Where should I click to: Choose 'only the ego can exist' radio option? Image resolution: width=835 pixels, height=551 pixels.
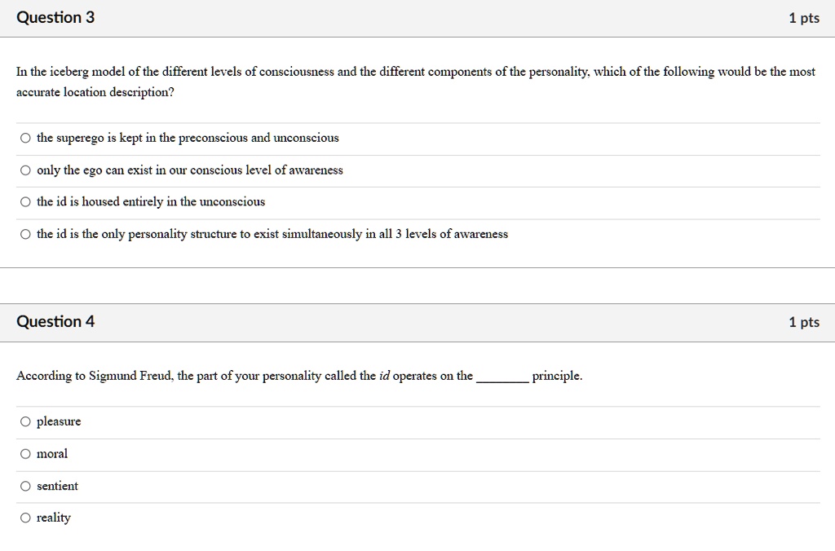click(25, 170)
